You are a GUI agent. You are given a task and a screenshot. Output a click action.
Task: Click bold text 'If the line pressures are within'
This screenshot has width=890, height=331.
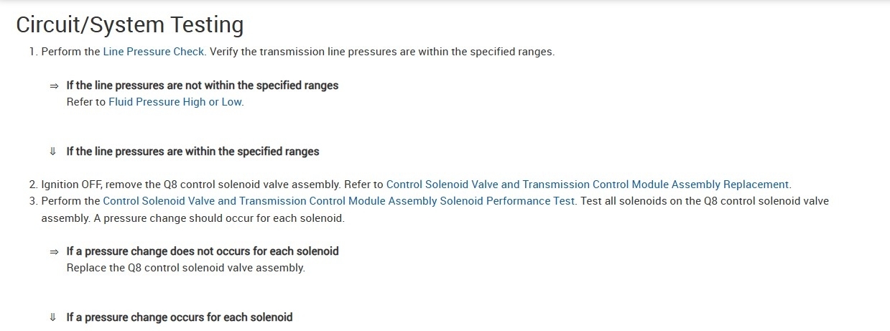click(x=193, y=151)
